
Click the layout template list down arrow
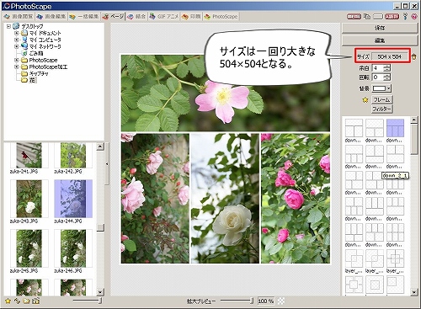pos(414,292)
